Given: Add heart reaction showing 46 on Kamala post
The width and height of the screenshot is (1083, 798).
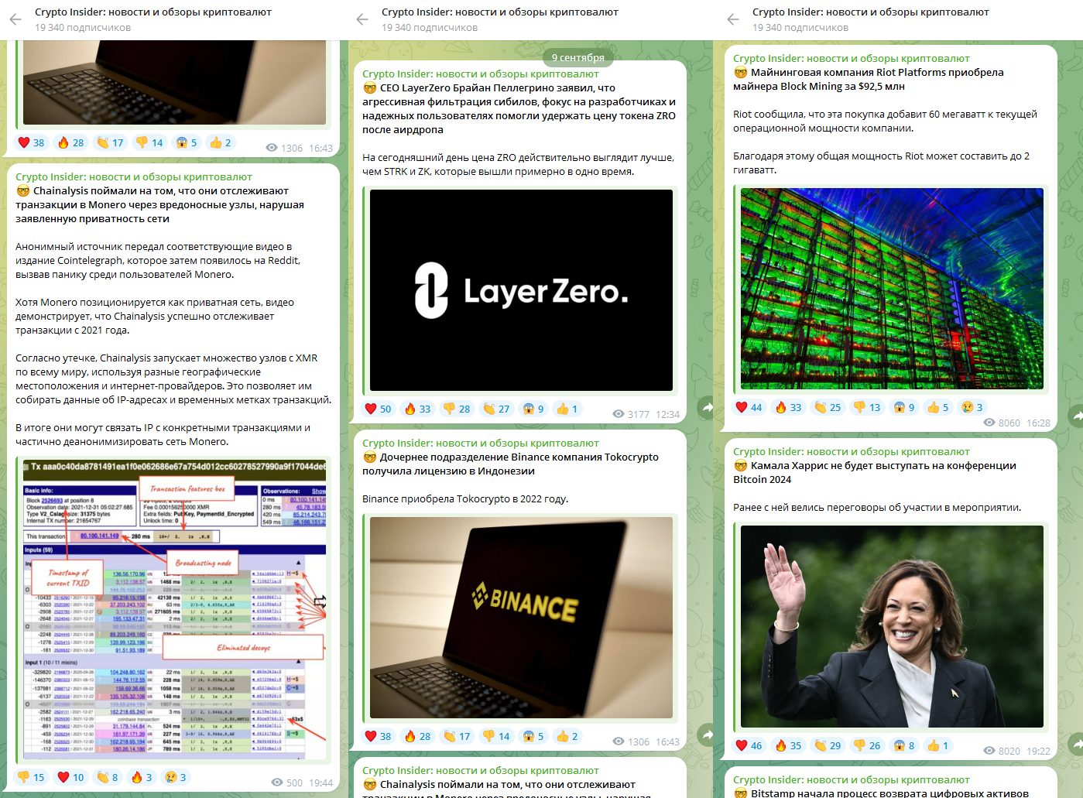Looking at the screenshot, I should (x=749, y=745).
